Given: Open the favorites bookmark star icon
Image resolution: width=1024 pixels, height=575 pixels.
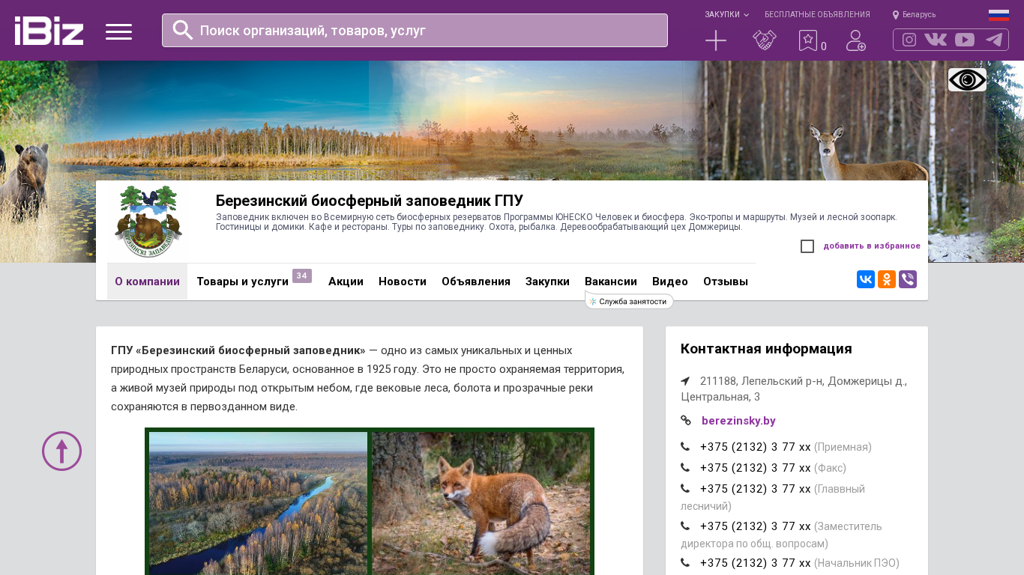Looking at the screenshot, I should point(808,40).
